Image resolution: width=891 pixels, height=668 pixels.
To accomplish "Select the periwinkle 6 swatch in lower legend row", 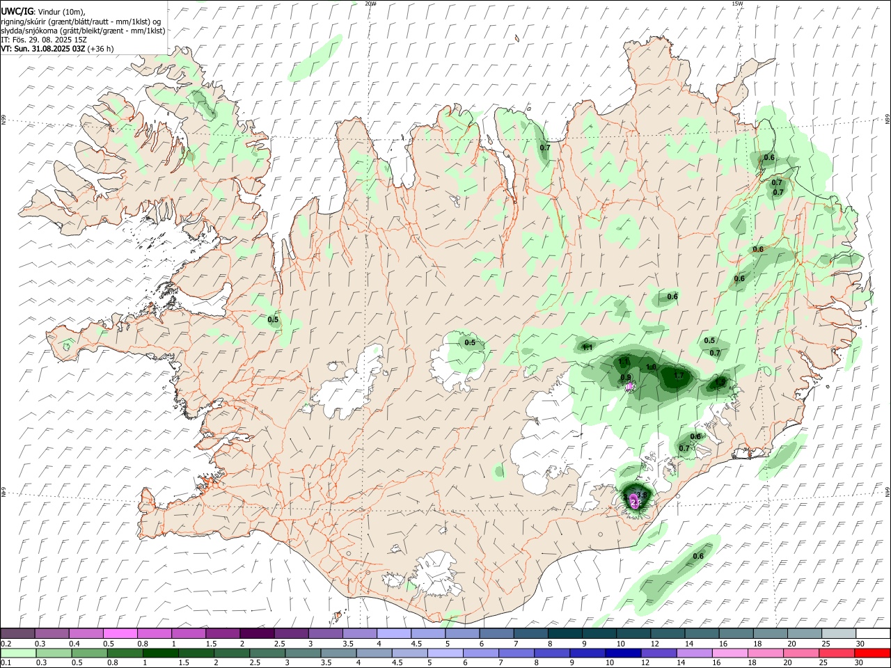I will point(481,653).
